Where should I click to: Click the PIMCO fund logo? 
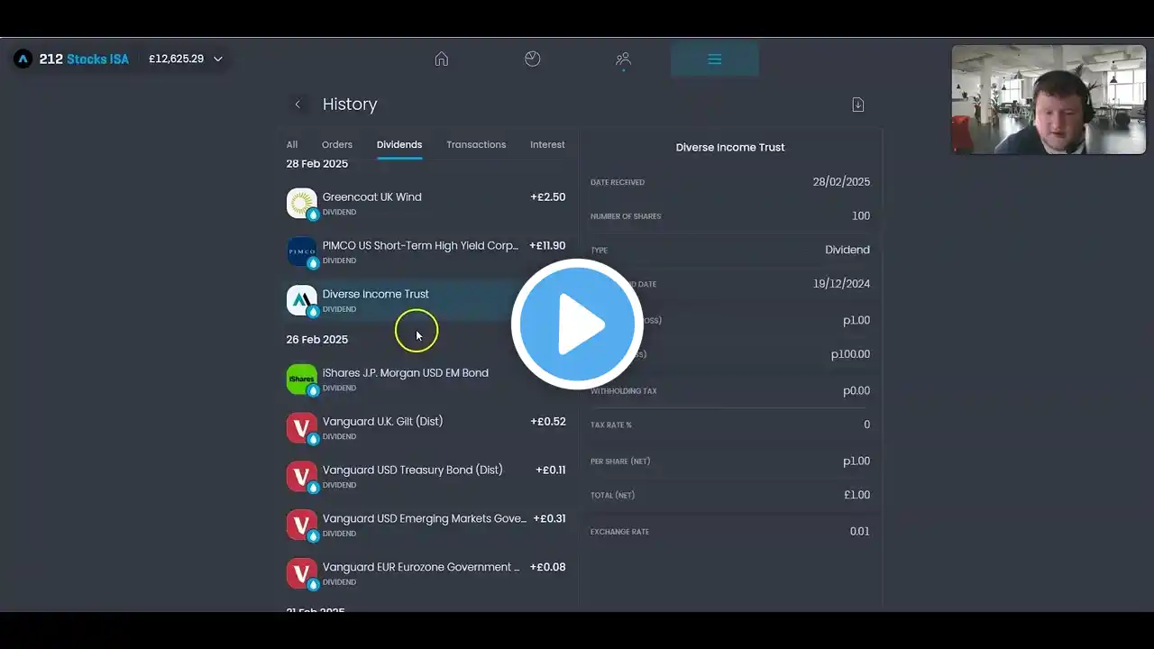tap(302, 251)
